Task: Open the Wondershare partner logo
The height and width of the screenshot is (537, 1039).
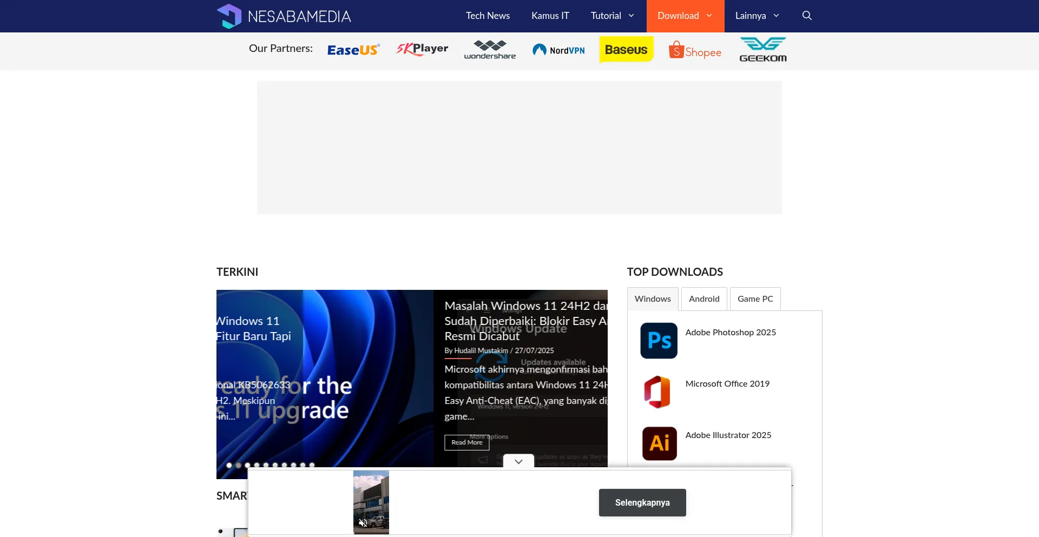Action: [490, 50]
